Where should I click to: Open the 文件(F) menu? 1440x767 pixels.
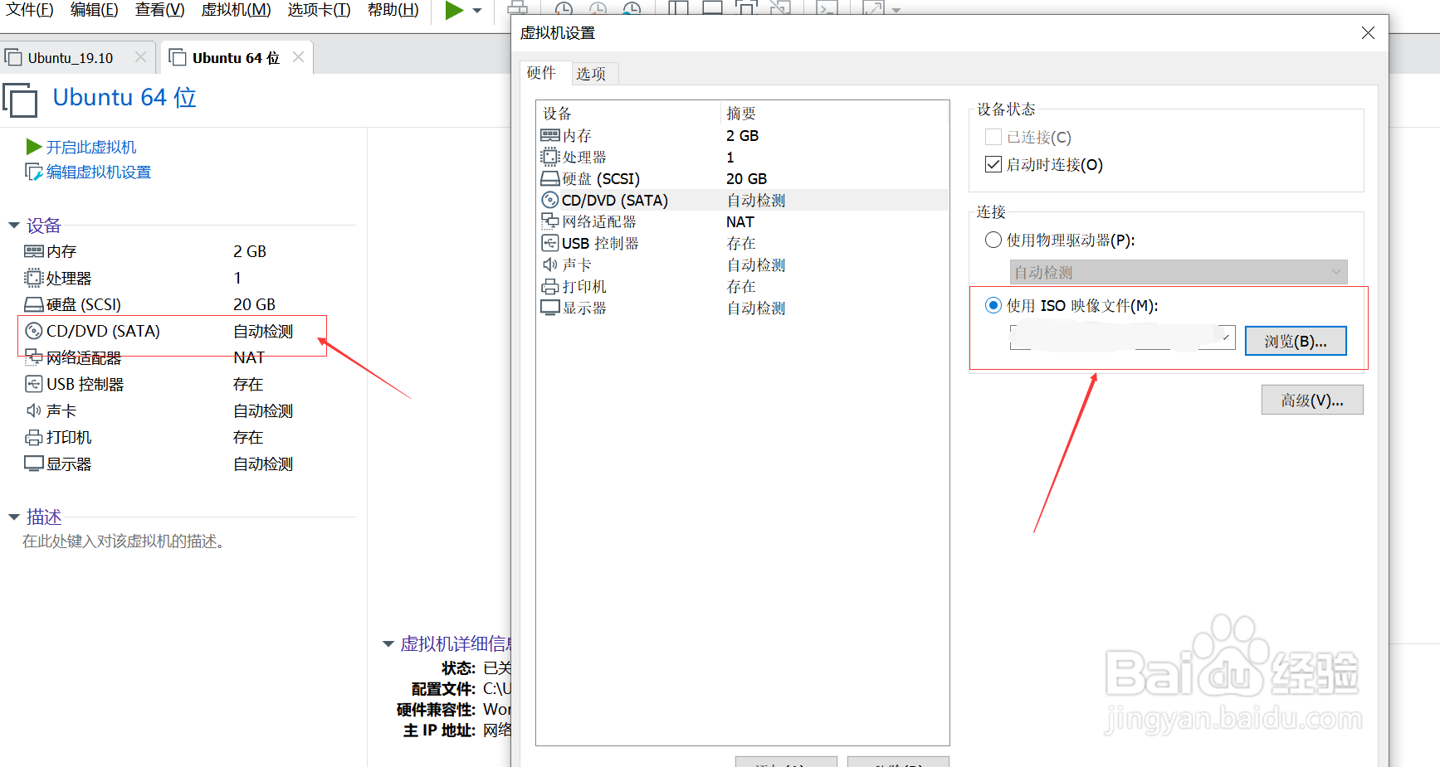point(29,10)
